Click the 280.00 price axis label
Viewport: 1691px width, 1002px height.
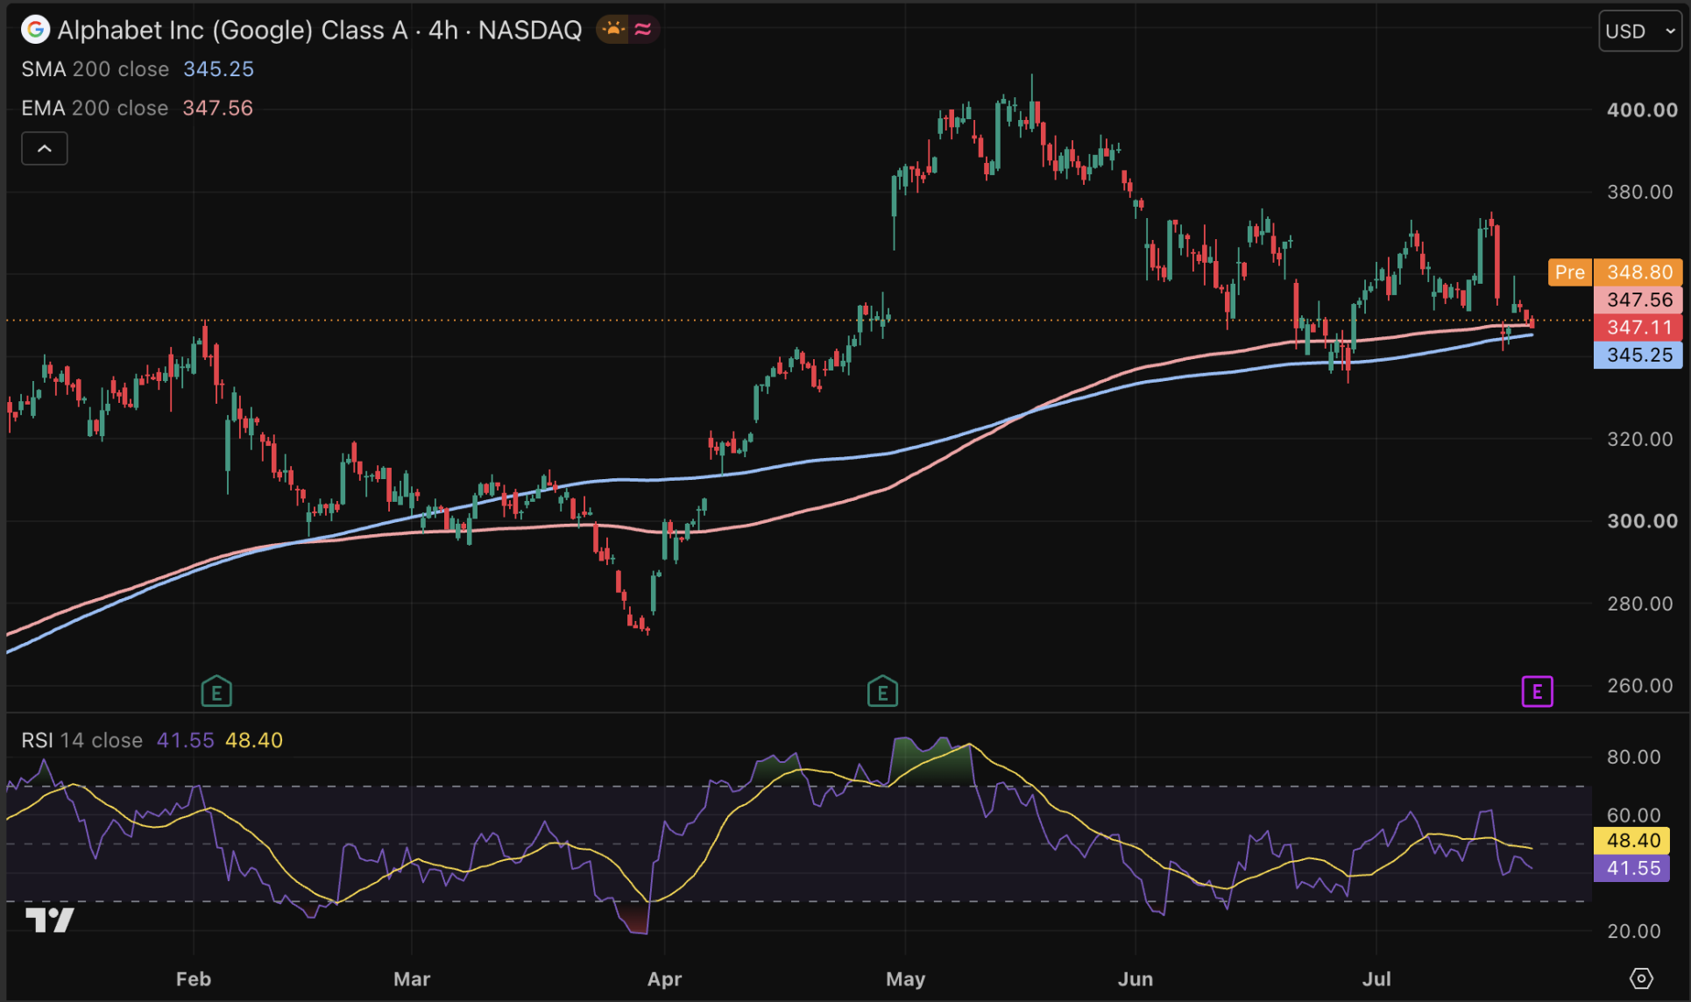(1640, 603)
